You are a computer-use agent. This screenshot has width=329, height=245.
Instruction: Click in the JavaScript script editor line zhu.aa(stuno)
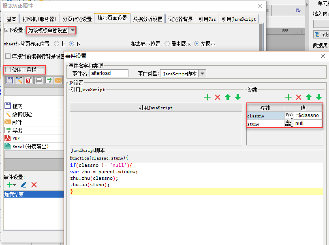(x=90, y=185)
